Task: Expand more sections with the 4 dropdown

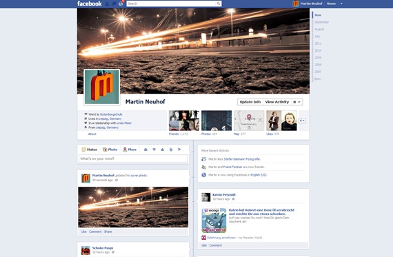Action: 302,121
